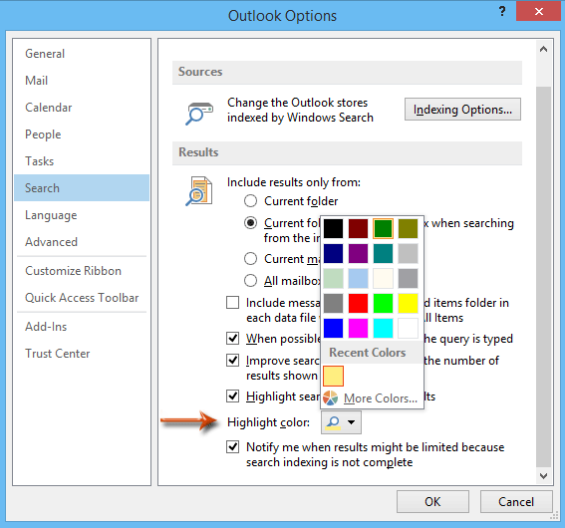Select the teal color swatch
This screenshot has height=528, width=565.
point(383,253)
